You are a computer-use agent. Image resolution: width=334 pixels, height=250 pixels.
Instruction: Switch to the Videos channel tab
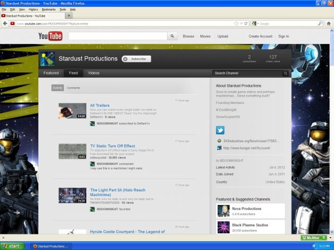pos(94,73)
